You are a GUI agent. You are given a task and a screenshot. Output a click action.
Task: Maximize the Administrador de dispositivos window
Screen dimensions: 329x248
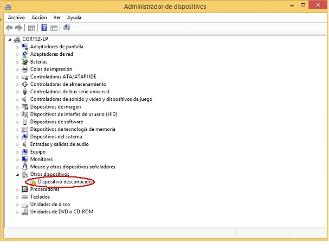click(x=303, y=5)
